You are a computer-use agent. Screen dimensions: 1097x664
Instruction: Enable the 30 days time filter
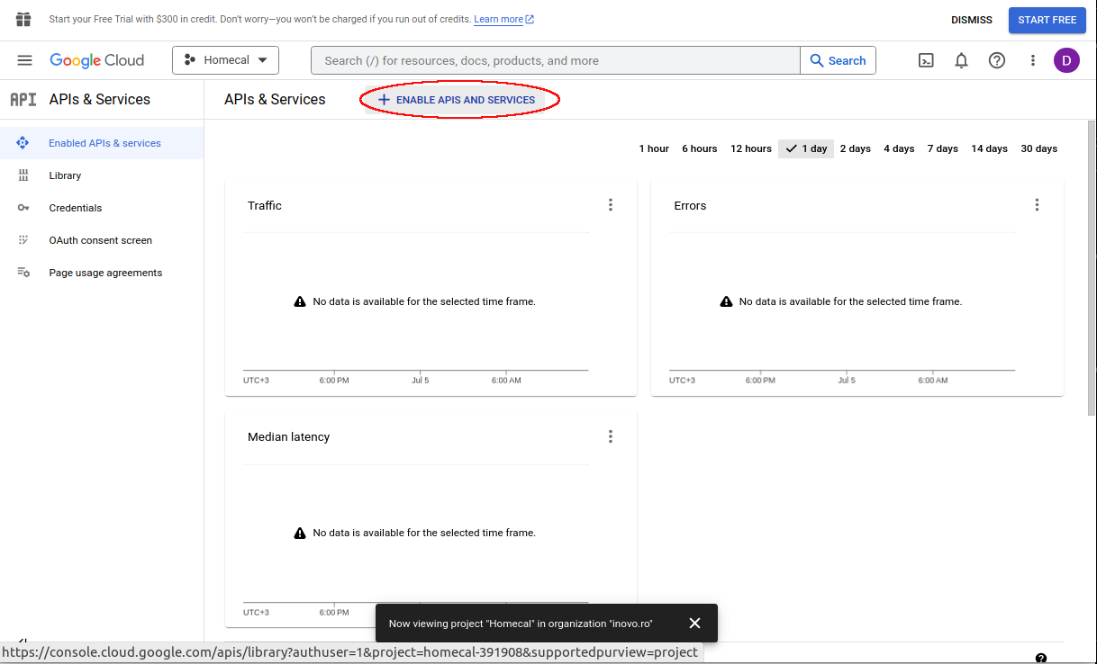pos(1038,148)
